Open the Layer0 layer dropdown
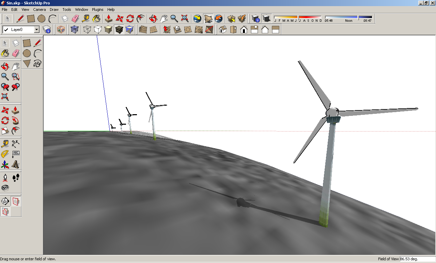 click(x=37, y=30)
